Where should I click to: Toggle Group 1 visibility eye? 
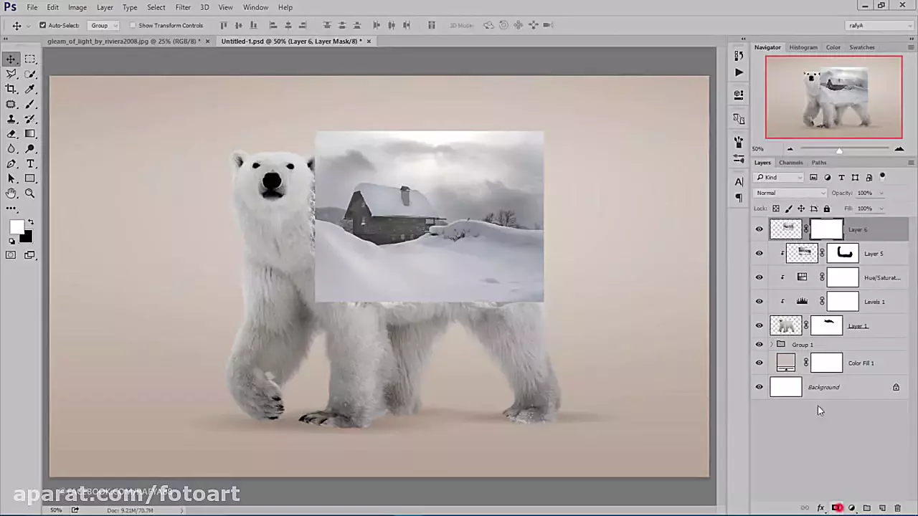[x=760, y=345]
